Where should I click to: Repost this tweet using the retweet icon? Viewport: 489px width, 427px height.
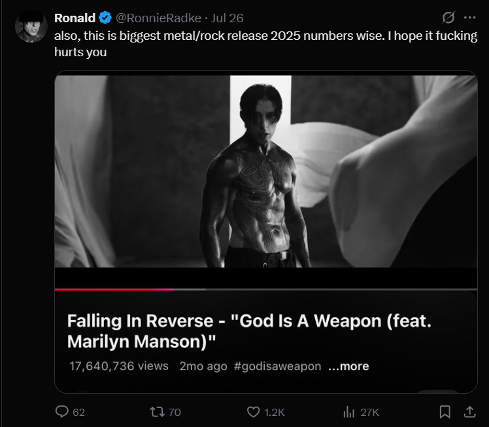coord(157,412)
